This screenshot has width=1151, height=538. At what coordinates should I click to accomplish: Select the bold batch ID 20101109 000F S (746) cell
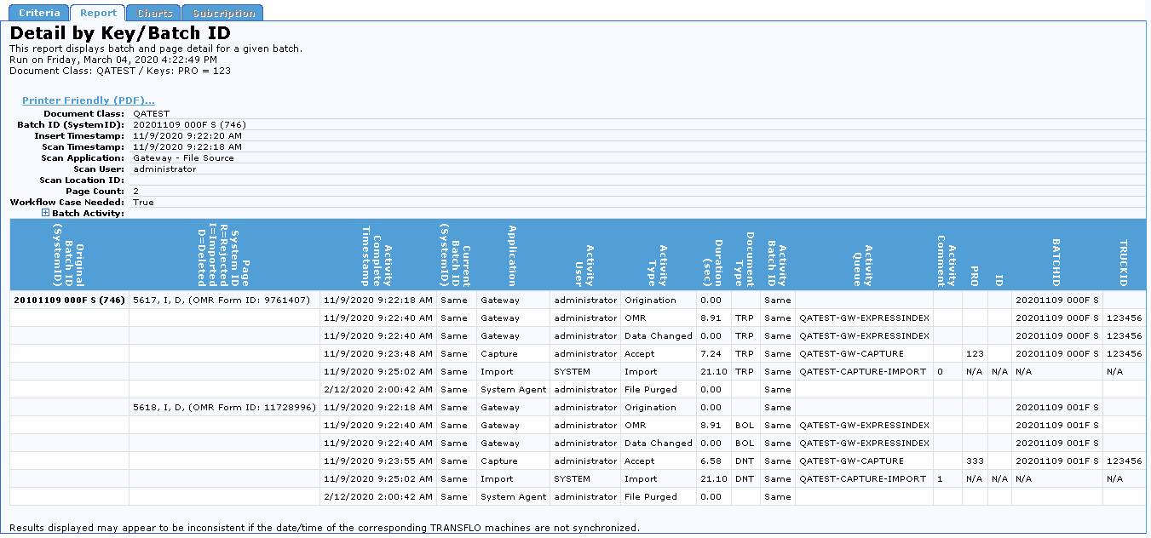pyautogui.click(x=69, y=300)
